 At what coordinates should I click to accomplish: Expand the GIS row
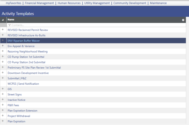pos(3,89)
